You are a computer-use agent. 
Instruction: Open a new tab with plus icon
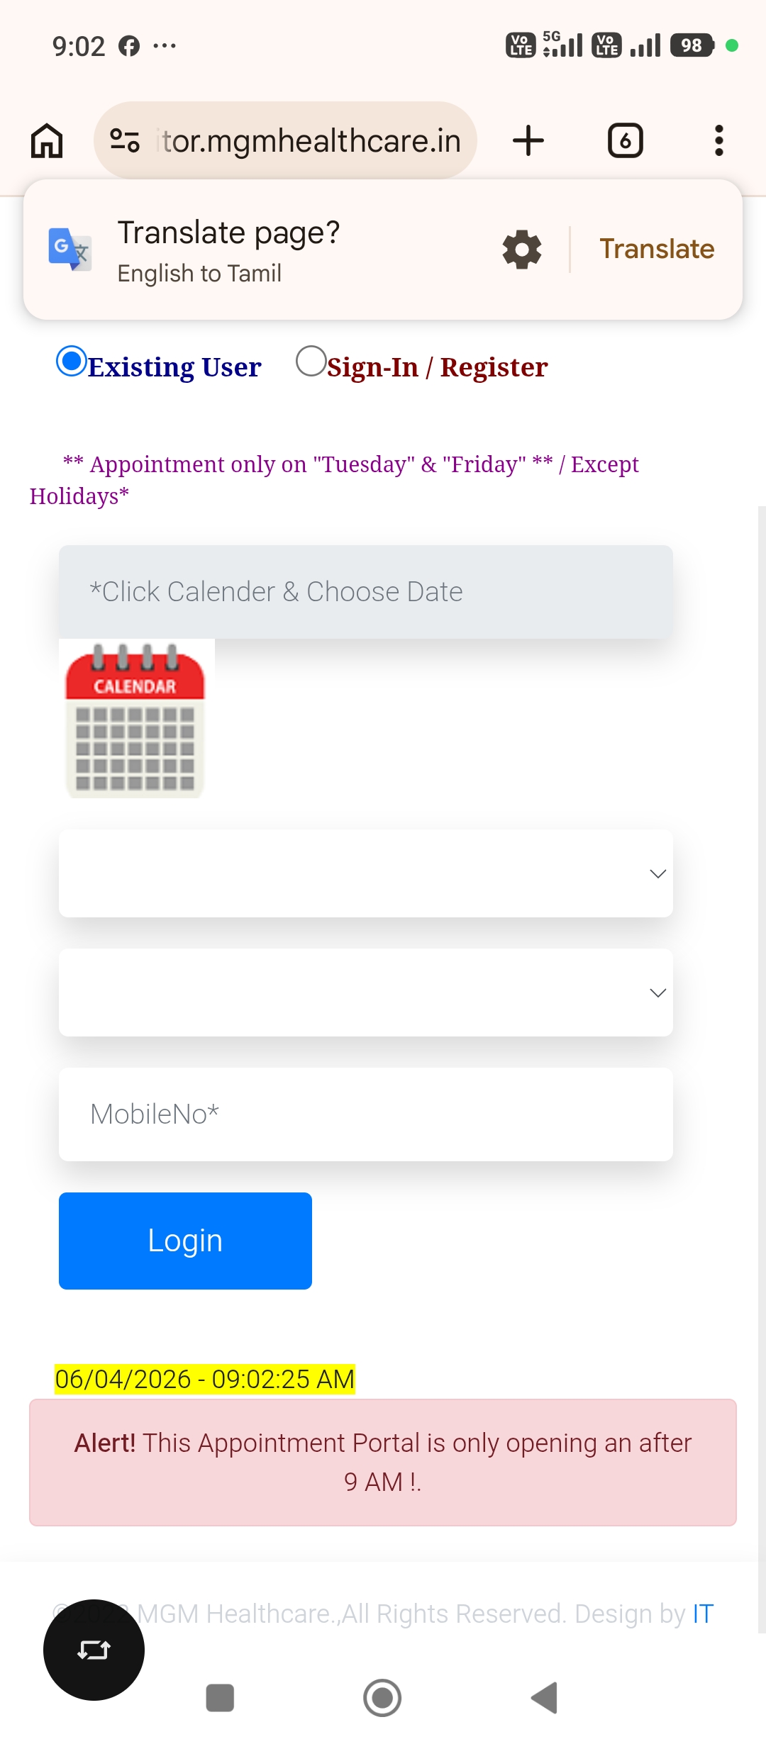528,140
